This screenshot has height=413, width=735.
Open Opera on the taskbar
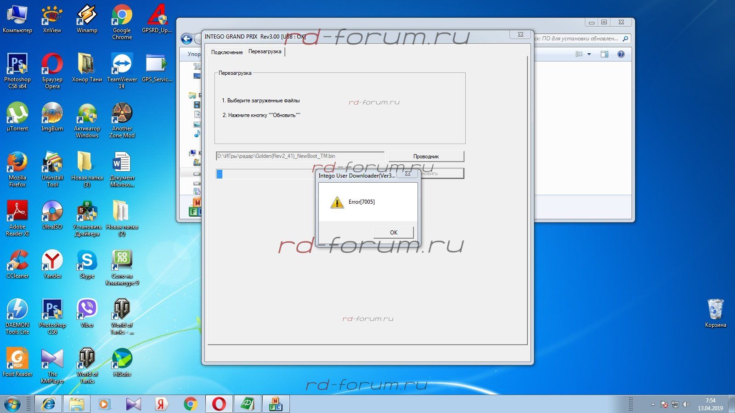click(219, 404)
